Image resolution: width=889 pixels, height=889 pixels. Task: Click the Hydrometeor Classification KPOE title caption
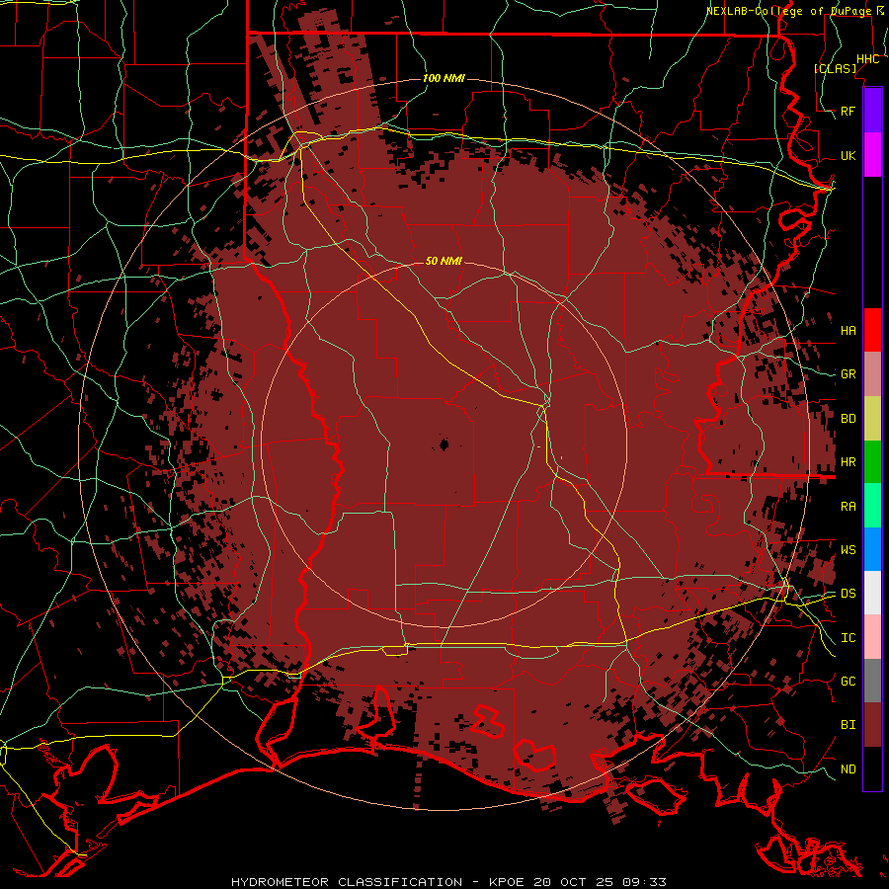coord(448,882)
